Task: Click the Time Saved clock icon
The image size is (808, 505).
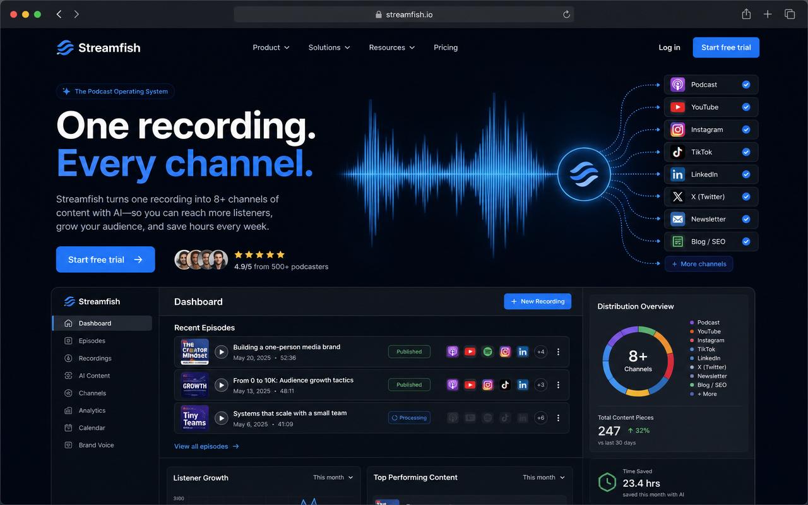Action: (x=607, y=482)
